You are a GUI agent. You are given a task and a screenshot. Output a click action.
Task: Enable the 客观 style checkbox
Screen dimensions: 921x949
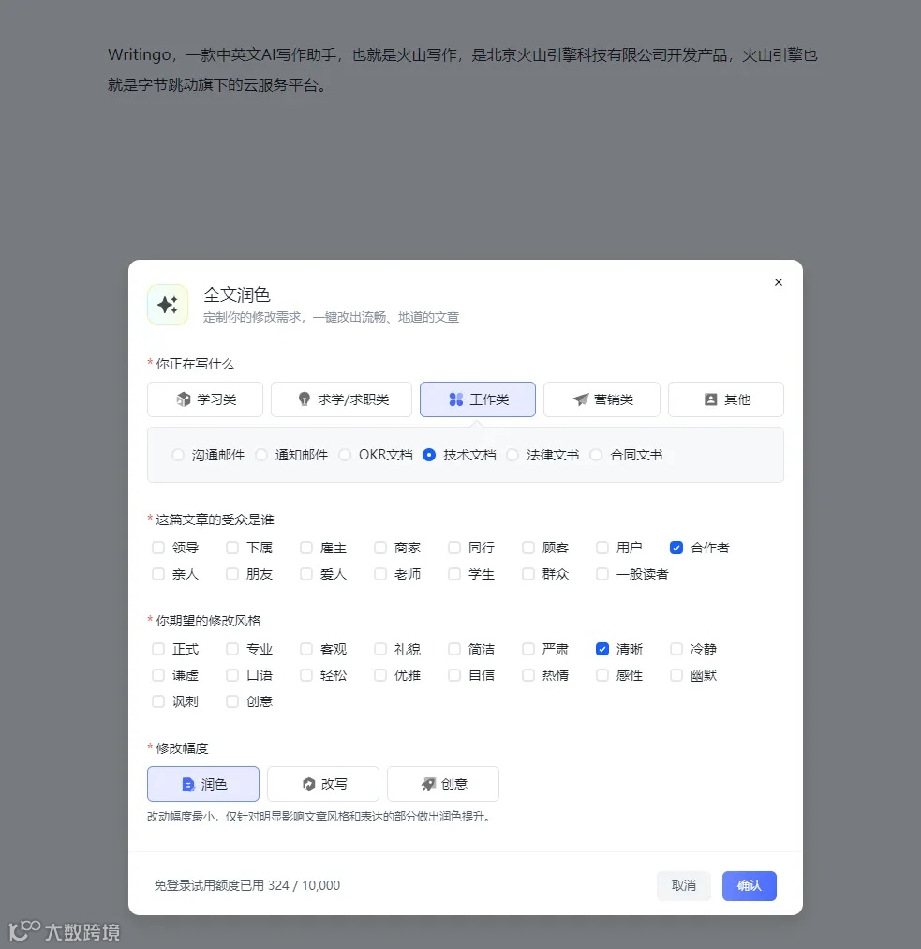tap(306, 649)
